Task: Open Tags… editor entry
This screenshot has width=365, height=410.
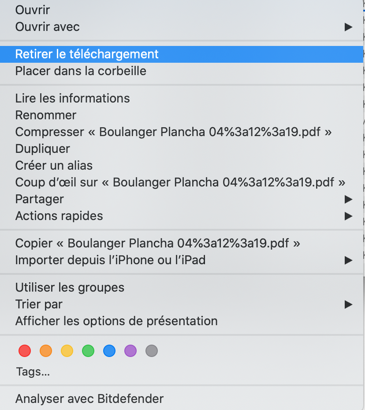Action: (x=33, y=372)
